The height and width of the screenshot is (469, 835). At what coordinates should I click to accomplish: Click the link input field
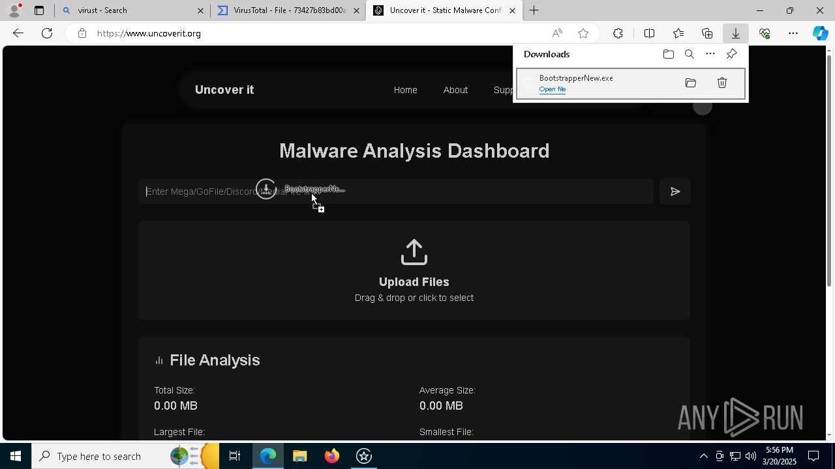click(x=395, y=192)
